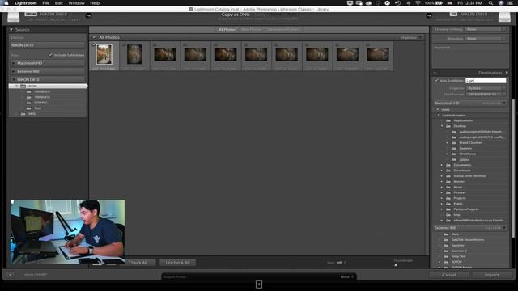Collapse the Destination panel
Image resolution: width=518 pixels, height=291 pixels.
pos(507,73)
